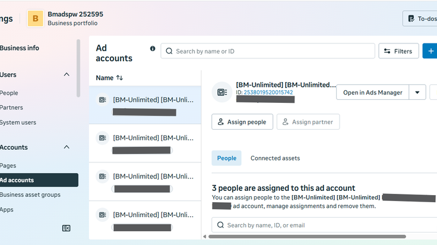Switch to the Connected assets tab
Image resolution: width=437 pixels, height=245 pixels.
[x=275, y=158]
